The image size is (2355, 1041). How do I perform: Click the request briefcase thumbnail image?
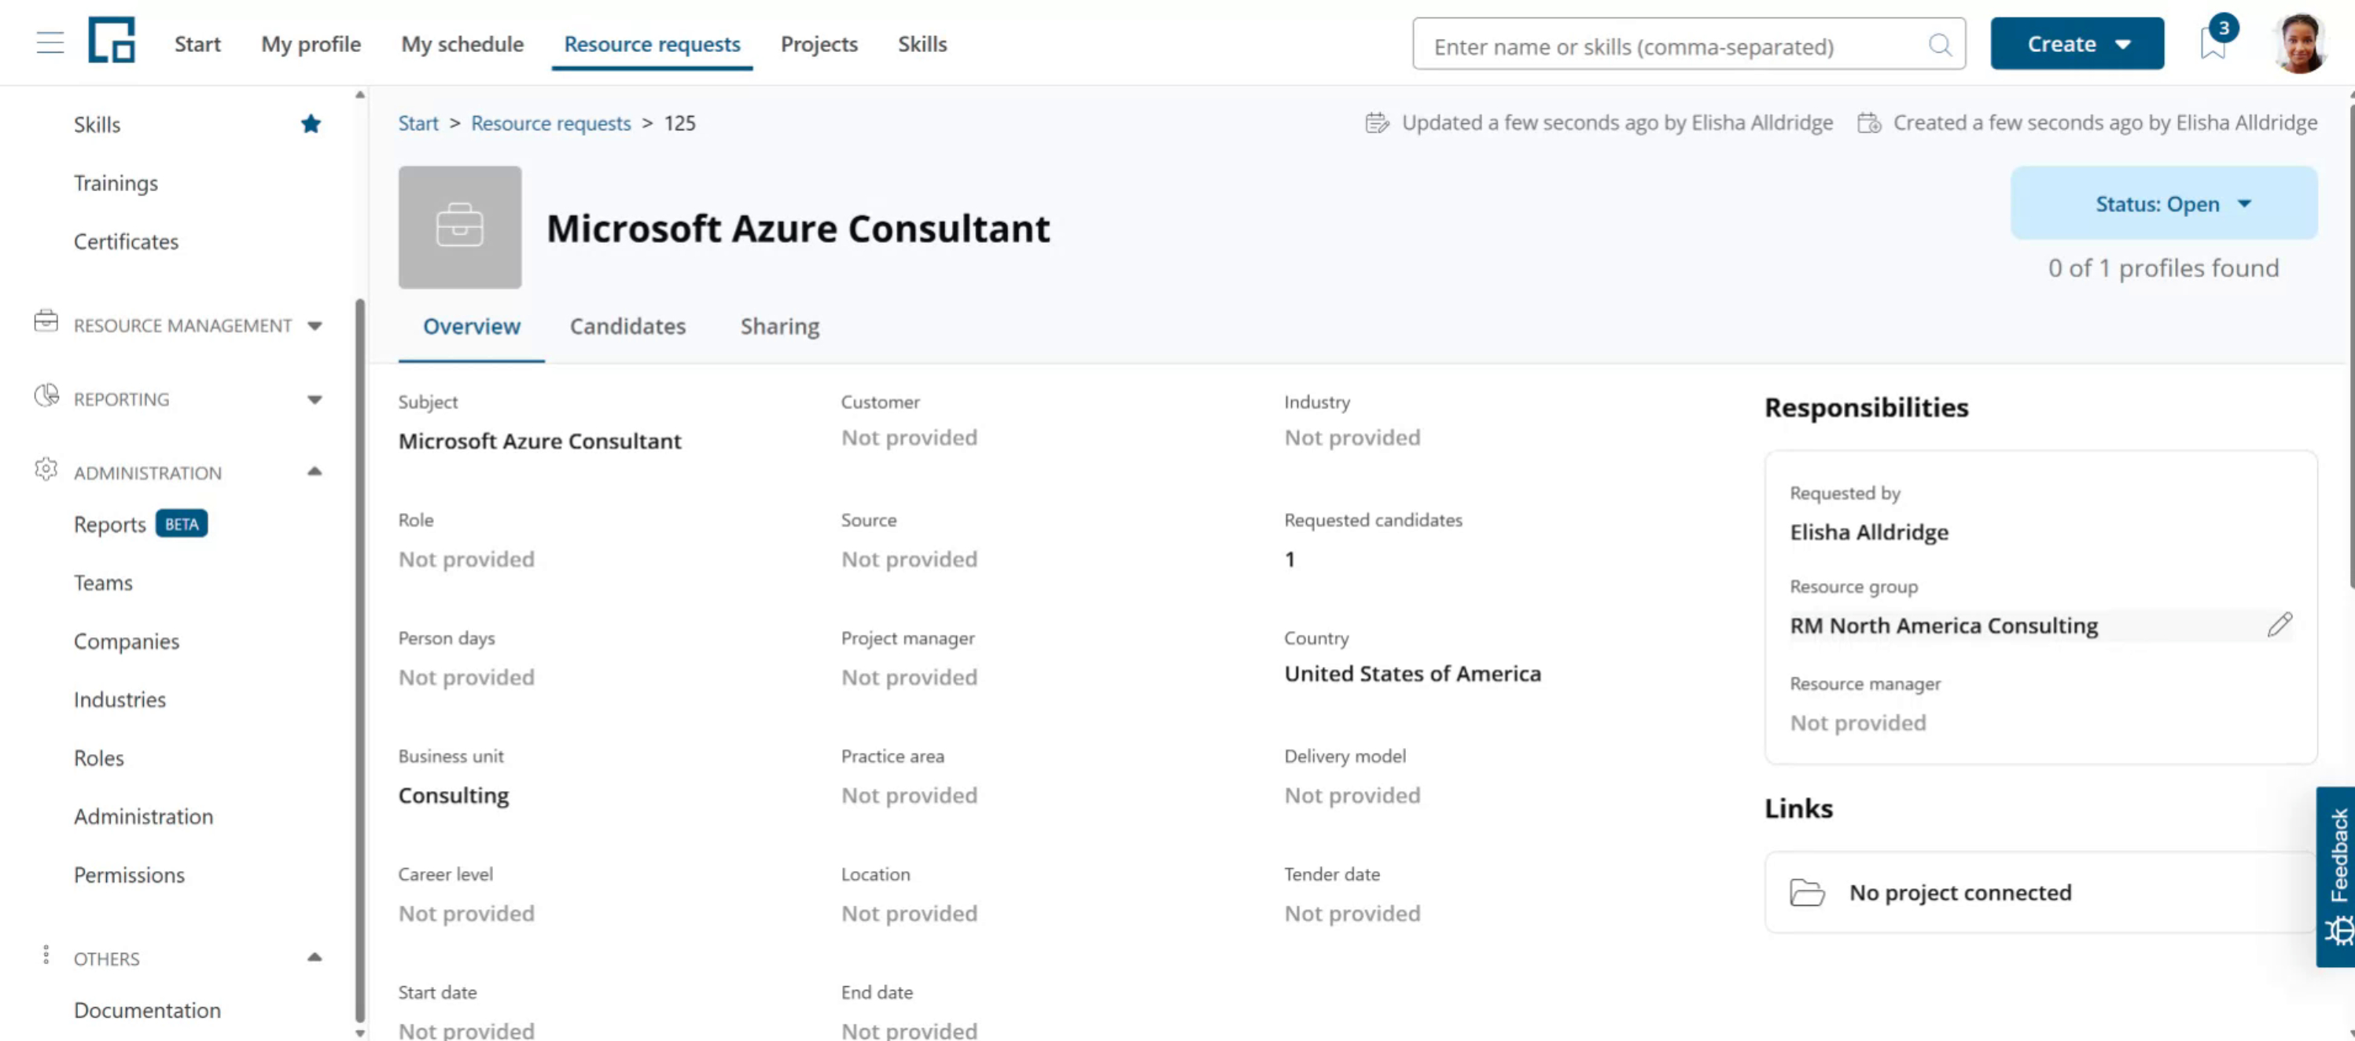coord(460,227)
